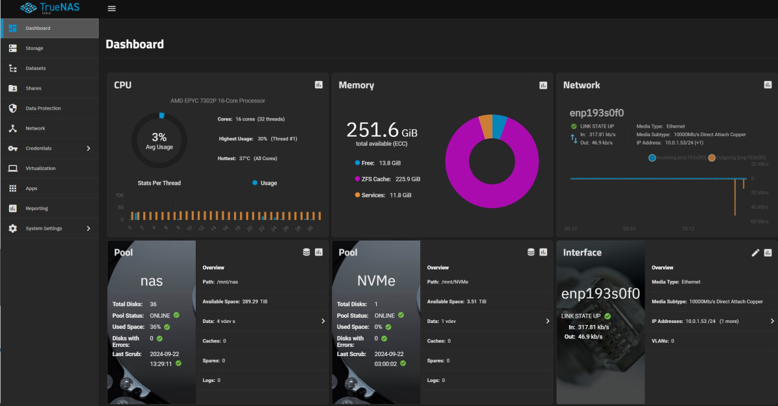Collapse the sidebar with the hamburger icon
Viewport: 778px width, 406px height.
click(111, 8)
